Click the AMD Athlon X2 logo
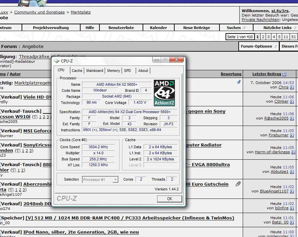 tap(165, 93)
